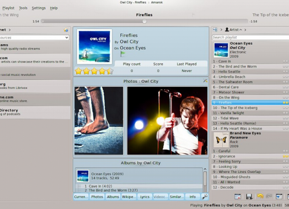
Task: Switch to the Albums applet tab
Action: point(113,197)
